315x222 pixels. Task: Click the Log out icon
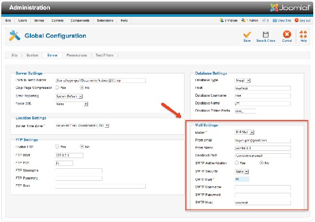coord(297,20)
